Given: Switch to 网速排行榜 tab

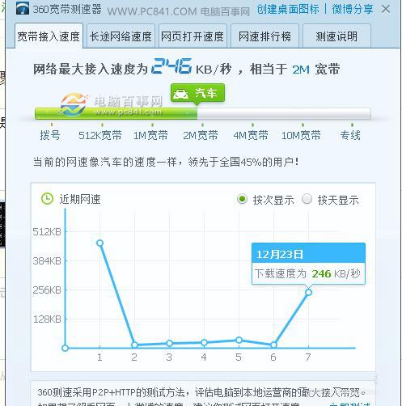Looking at the screenshot, I should 264,36.
